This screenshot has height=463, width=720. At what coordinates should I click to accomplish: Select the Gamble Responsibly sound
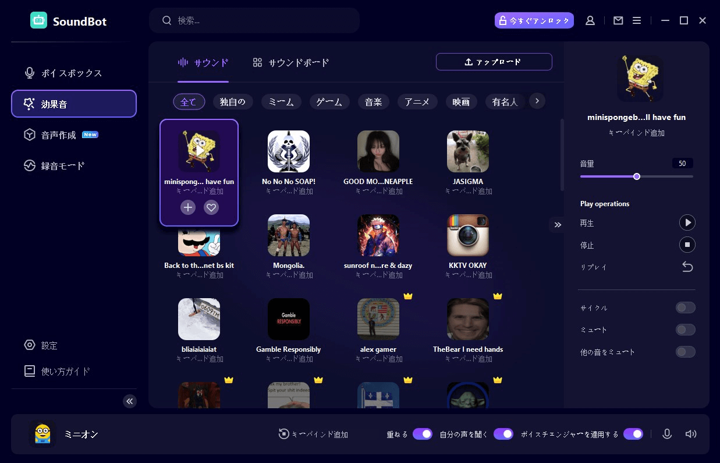tap(289, 319)
